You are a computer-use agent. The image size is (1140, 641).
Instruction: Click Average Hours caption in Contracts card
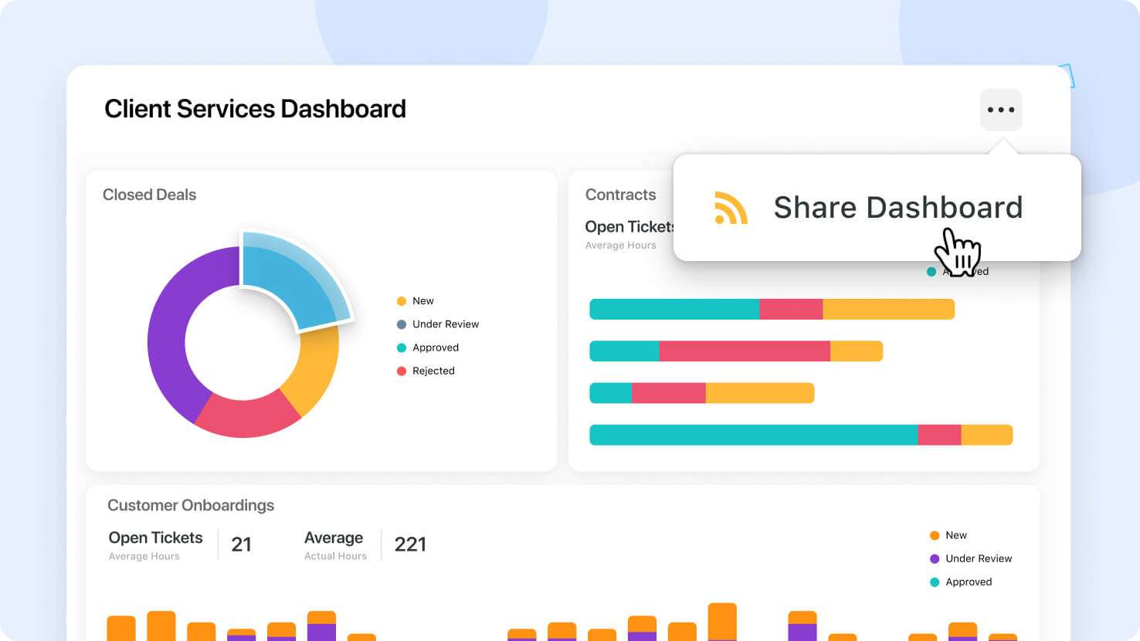click(620, 246)
